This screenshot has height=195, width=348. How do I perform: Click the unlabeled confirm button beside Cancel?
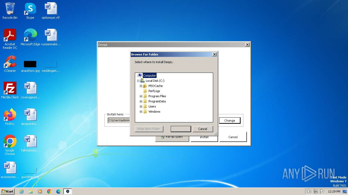point(181,129)
